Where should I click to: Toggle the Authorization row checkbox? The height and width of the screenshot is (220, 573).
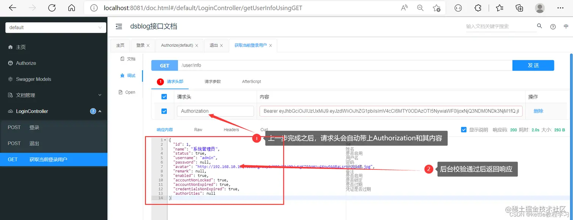164,111
